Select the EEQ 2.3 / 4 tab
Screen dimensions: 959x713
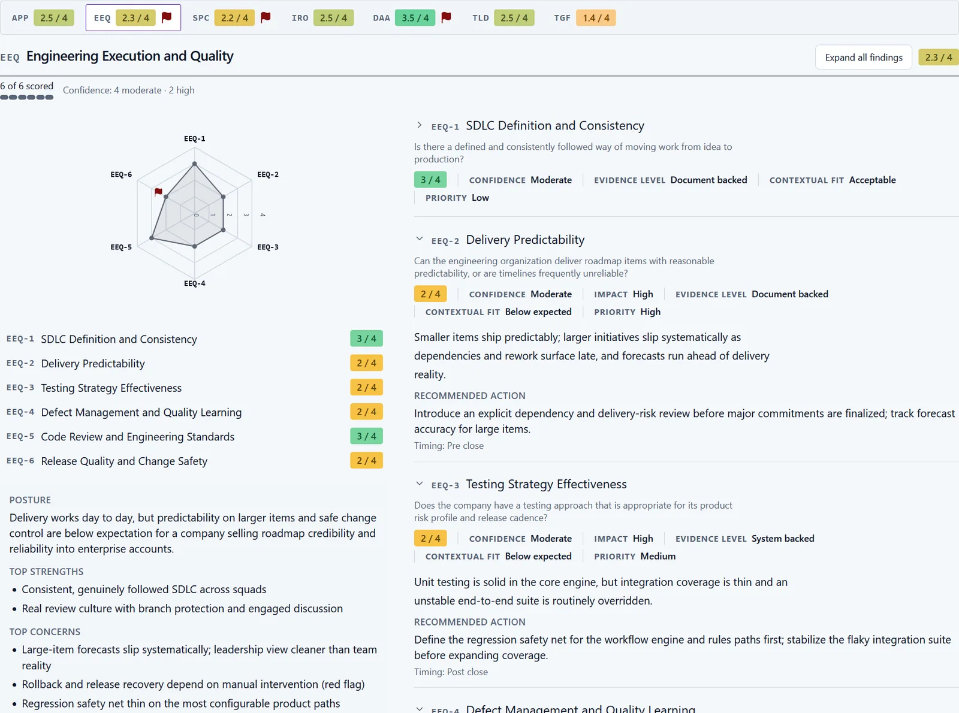click(133, 18)
